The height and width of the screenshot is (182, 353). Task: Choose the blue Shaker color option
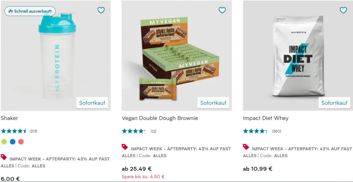pos(13,142)
